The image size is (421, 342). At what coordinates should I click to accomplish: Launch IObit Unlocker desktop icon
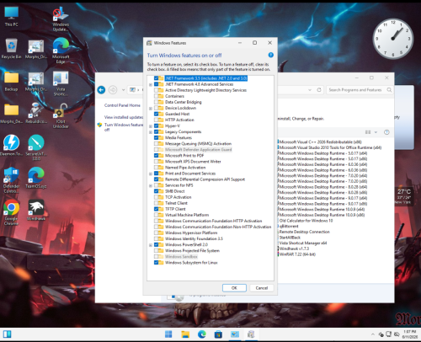click(x=61, y=115)
